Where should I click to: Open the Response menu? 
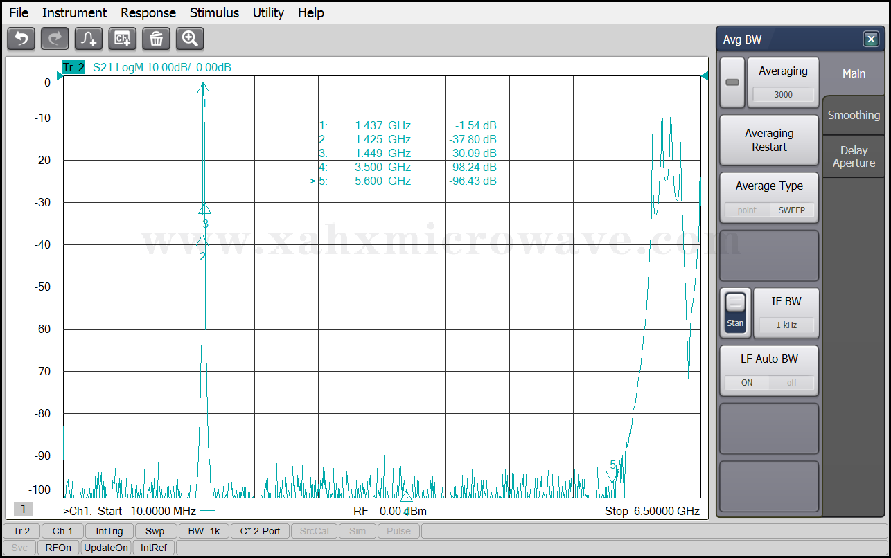(x=148, y=12)
